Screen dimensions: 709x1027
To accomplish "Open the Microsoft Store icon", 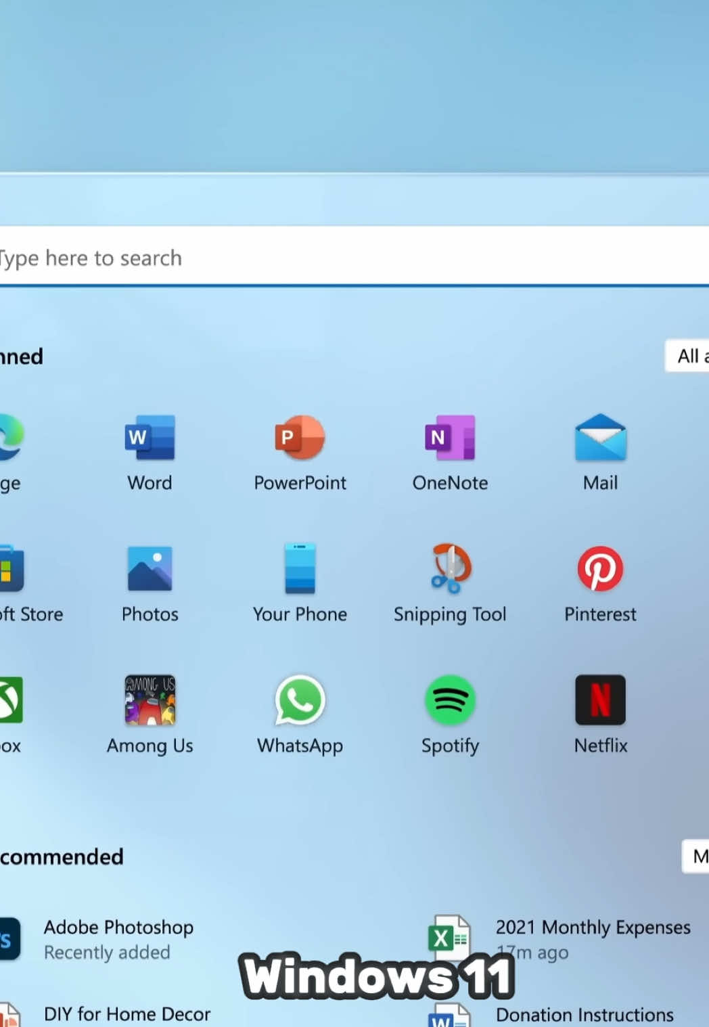I will [11, 569].
